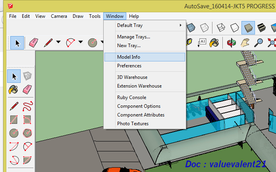Screen dimensions: 276x172
Task: Select the Circle tool in top toolbar
Action: (93, 43)
